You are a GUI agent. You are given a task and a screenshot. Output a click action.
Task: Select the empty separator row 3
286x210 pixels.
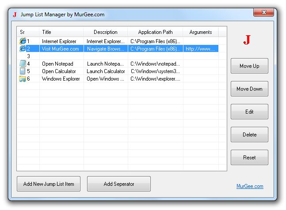tap(88, 56)
